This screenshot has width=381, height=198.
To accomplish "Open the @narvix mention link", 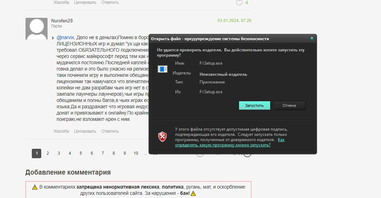I will coord(65,37).
